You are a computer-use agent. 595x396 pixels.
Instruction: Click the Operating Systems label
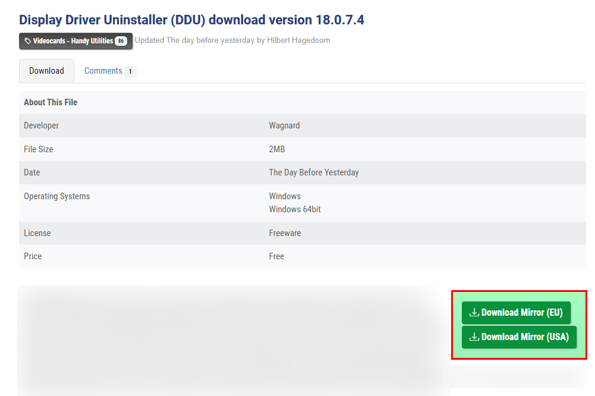[57, 196]
